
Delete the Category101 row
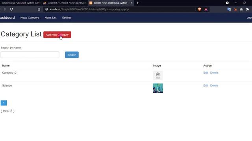(x=214, y=72)
